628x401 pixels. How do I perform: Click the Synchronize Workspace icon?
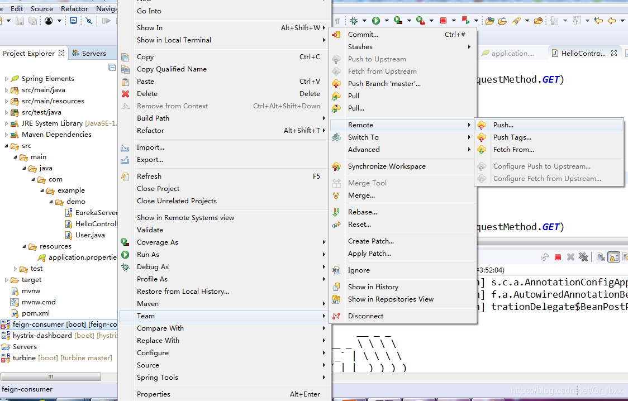[x=336, y=166]
